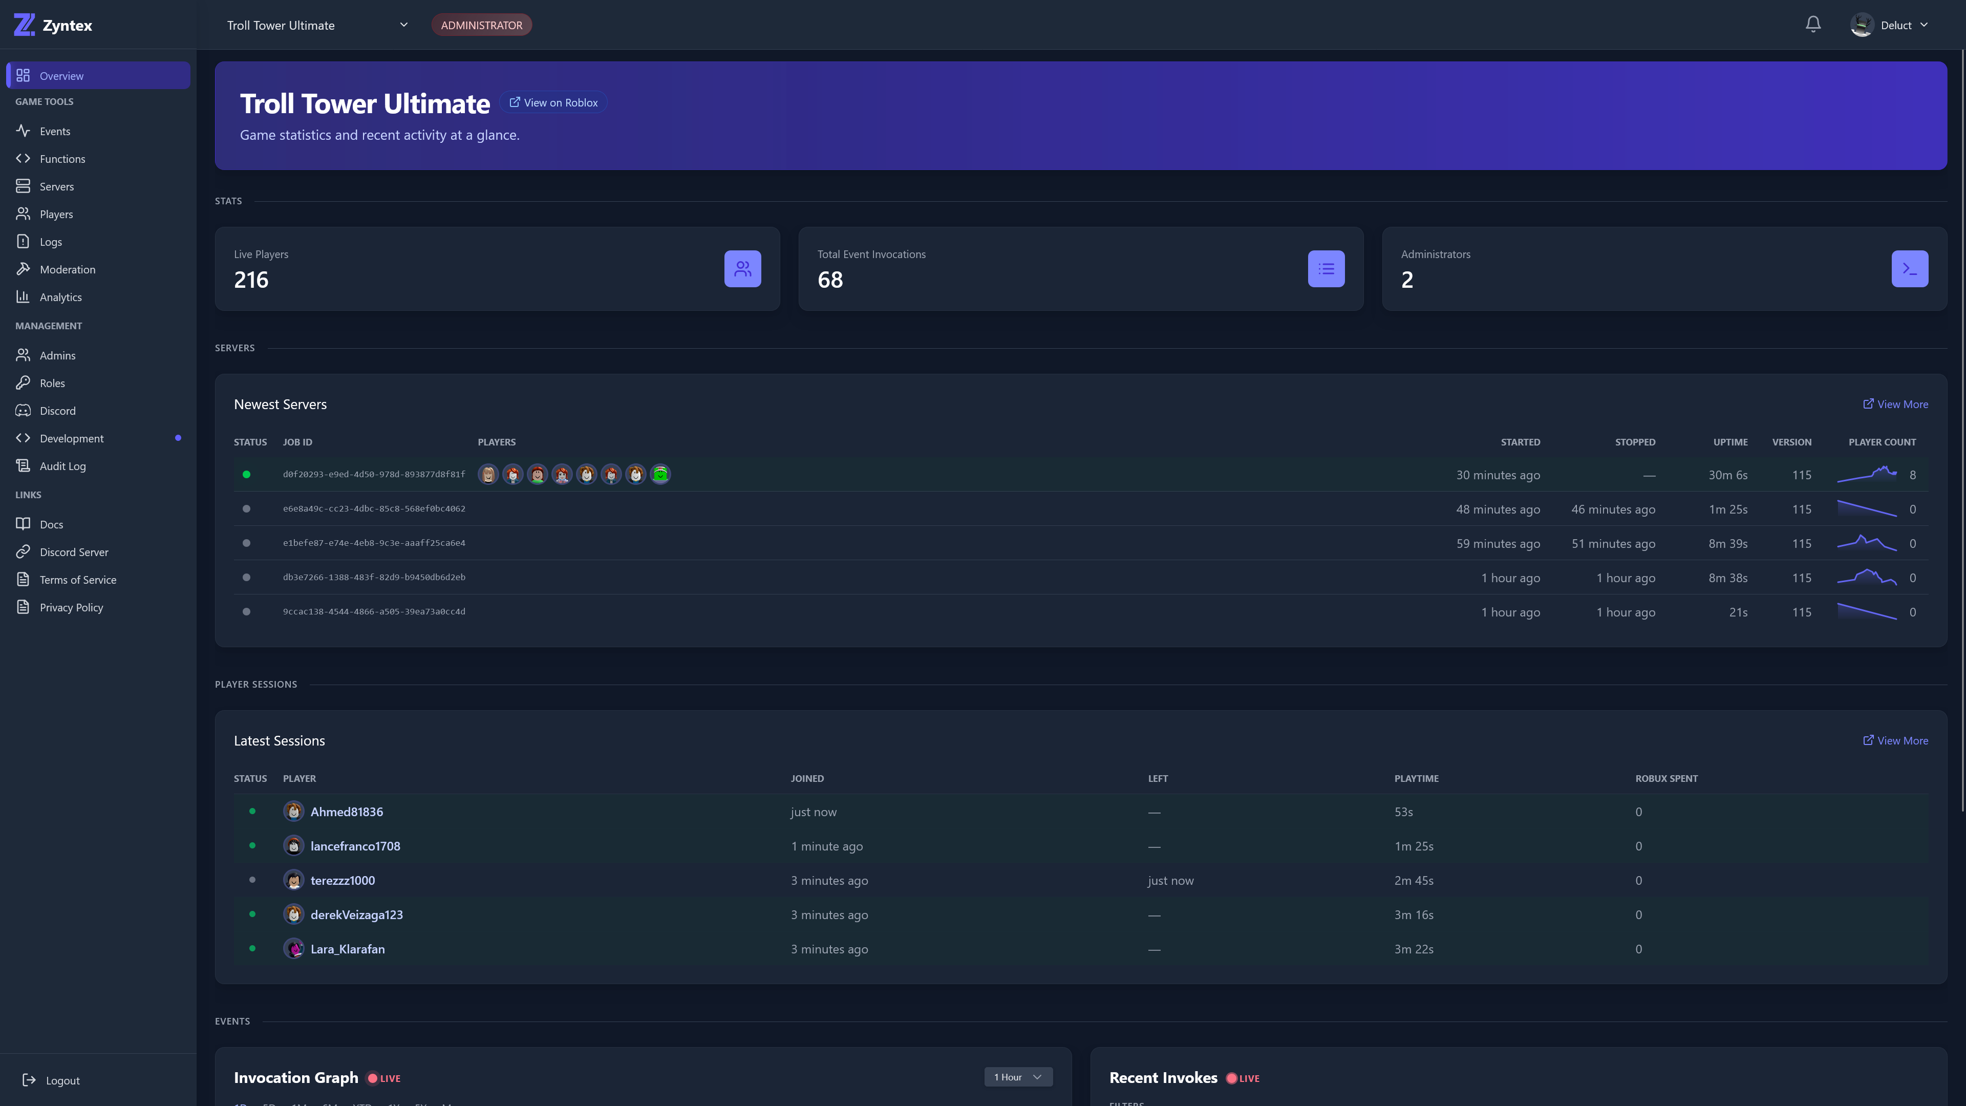1966x1106 pixels.
Task: Click the terminal icon on Administrators card
Action: coord(1910,268)
